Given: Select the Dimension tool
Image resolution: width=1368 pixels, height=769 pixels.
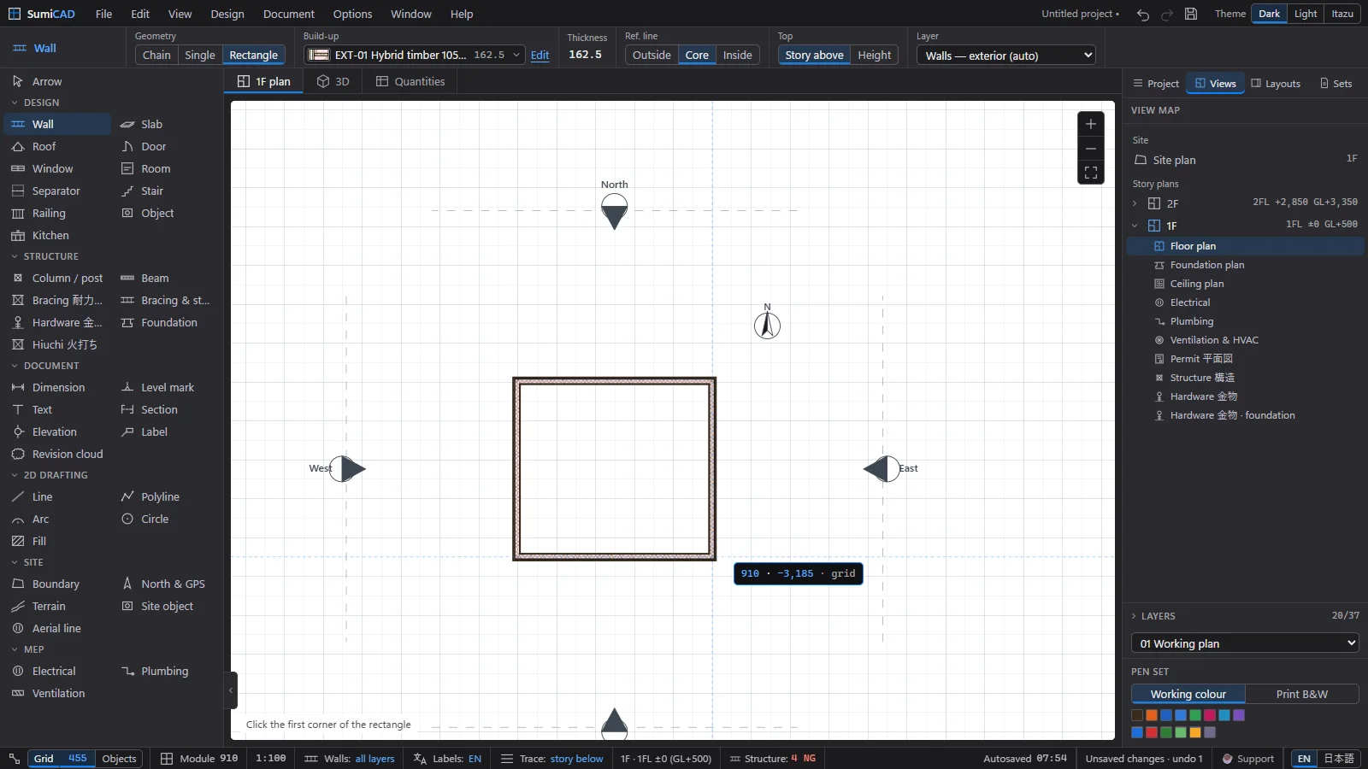Looking at the screenshot, I should pos(56,387).
